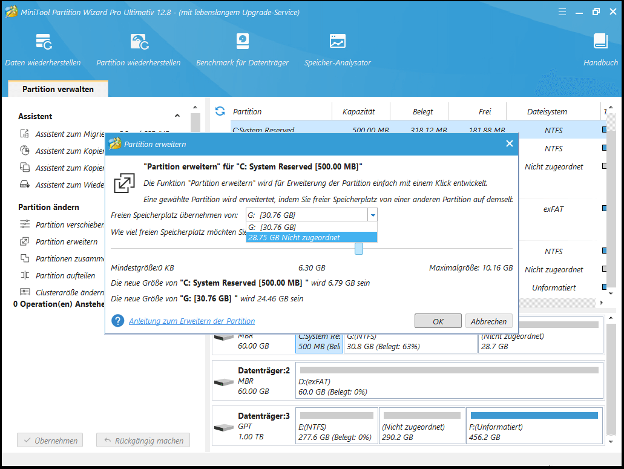Click Clustergröße ändern icon
The width and height of the screenshot is (624, 469).
click(x=25, y=292)
